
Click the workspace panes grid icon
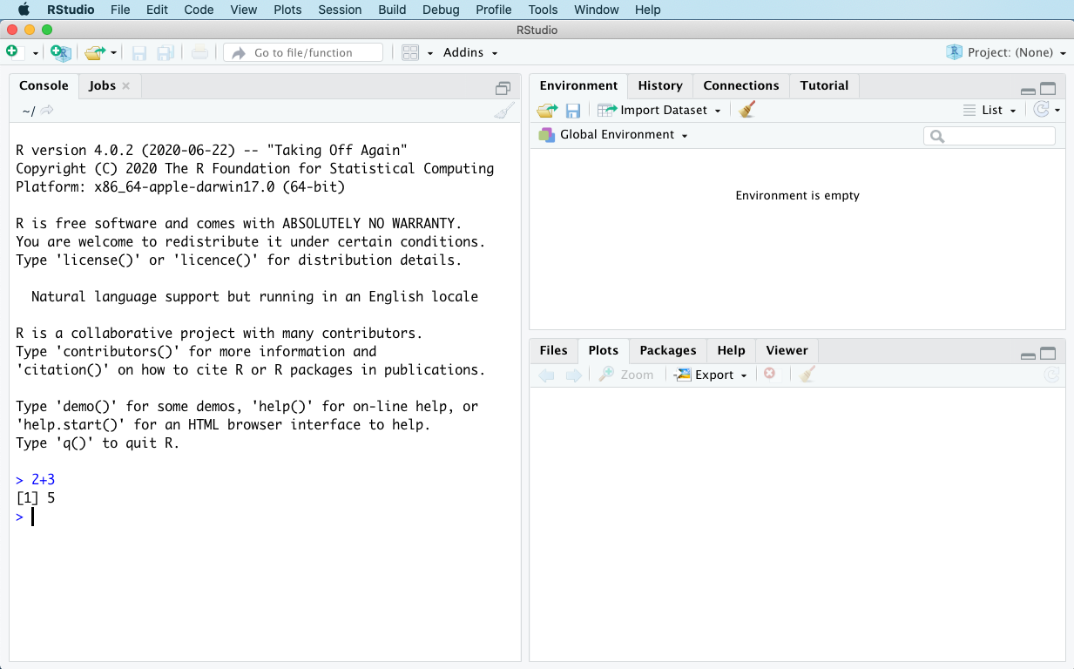(x=410, y=53)
